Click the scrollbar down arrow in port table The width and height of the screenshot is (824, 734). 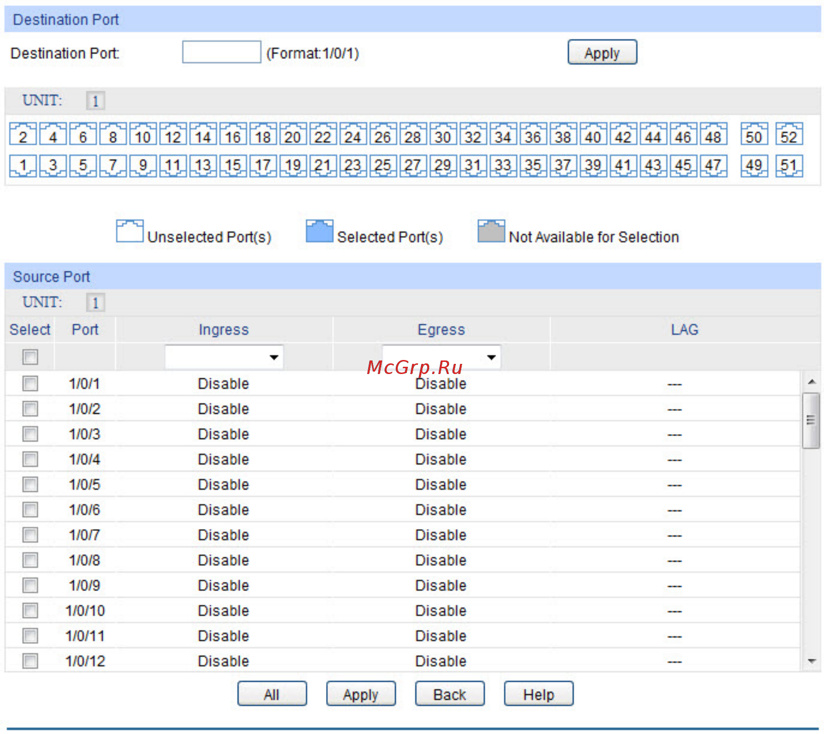(x=812, y=660)
